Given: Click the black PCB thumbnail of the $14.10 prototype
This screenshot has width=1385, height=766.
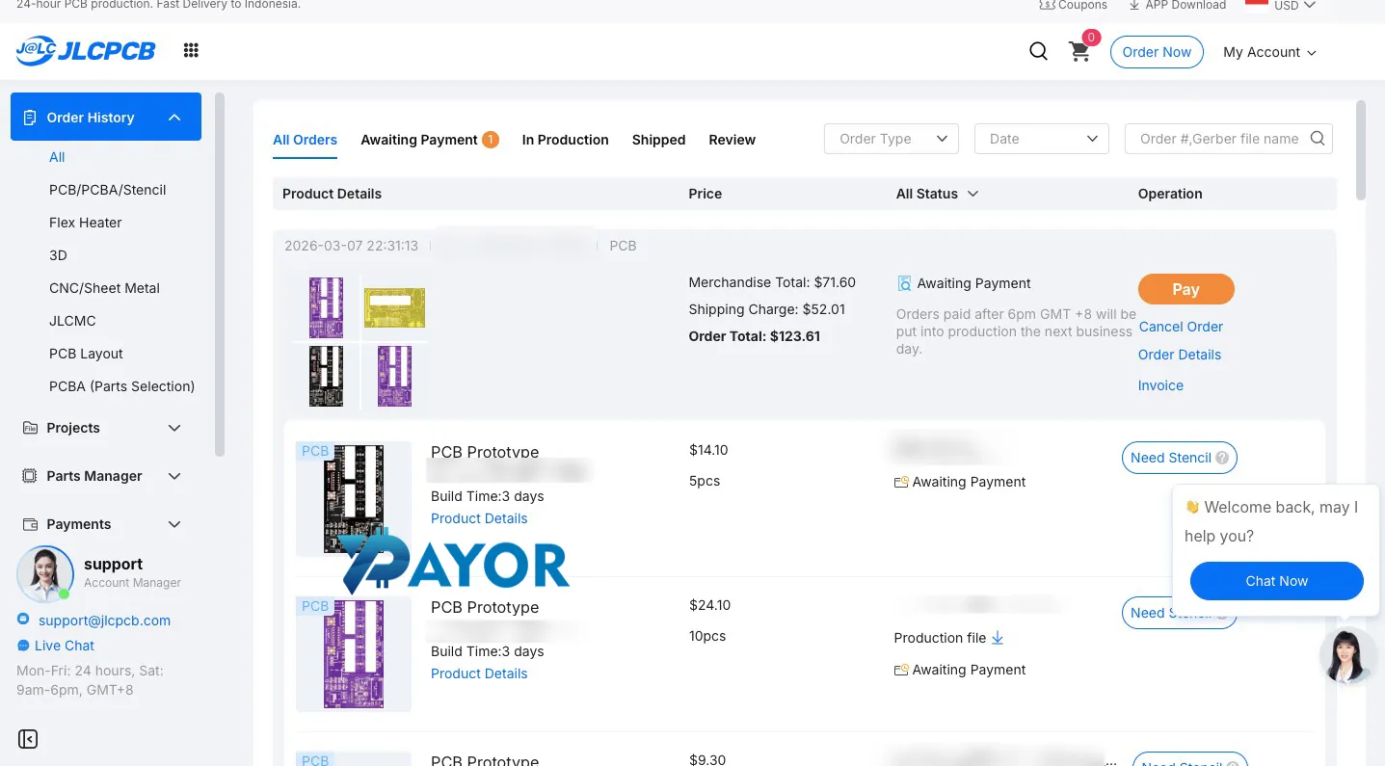Looking at the screenshot, I should click(x=354, y=498).
